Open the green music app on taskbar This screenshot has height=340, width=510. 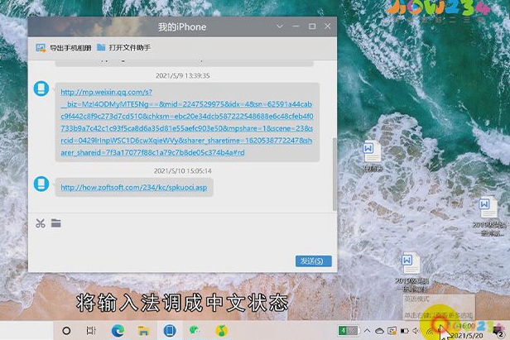(x=222, y=331)
